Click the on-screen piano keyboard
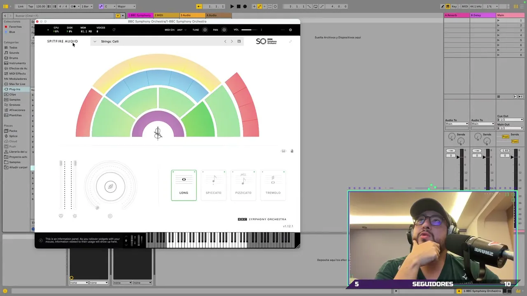Viewport: 527px width, 296px height. (x=220, y=240)
